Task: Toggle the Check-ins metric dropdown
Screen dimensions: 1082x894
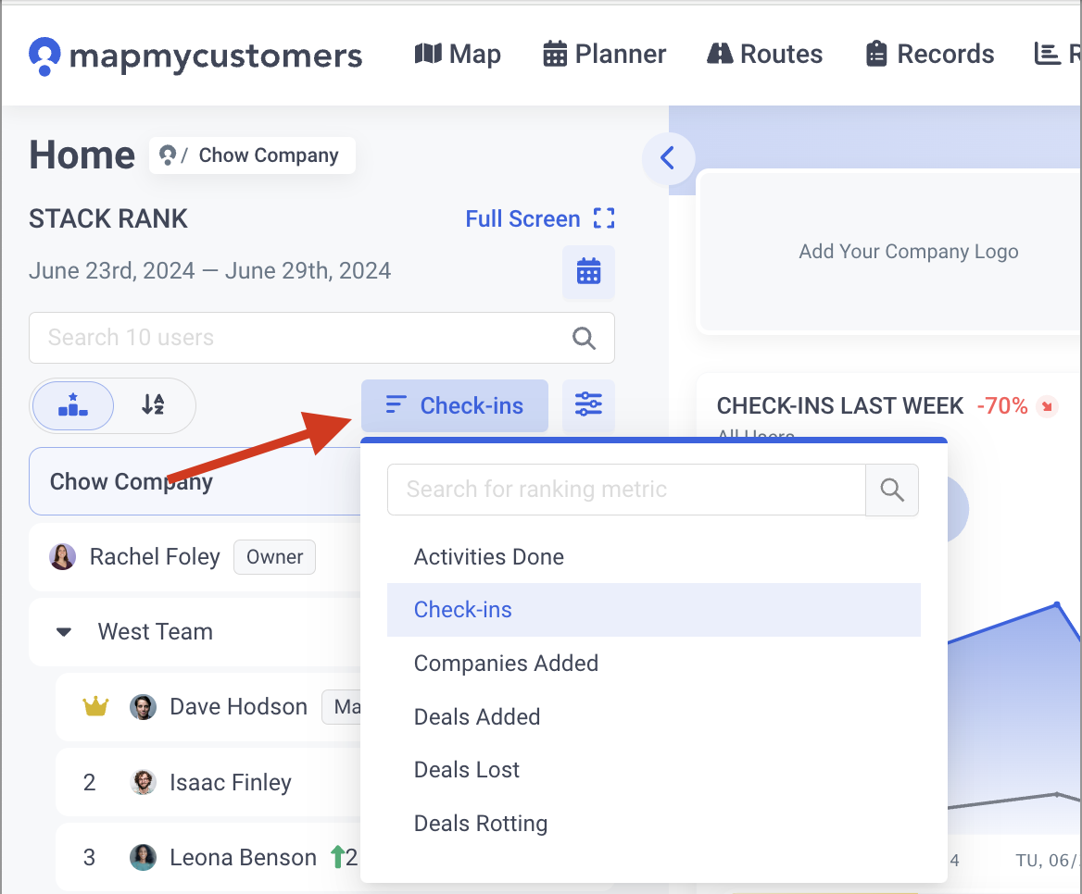Action: (x=454, y=405)
